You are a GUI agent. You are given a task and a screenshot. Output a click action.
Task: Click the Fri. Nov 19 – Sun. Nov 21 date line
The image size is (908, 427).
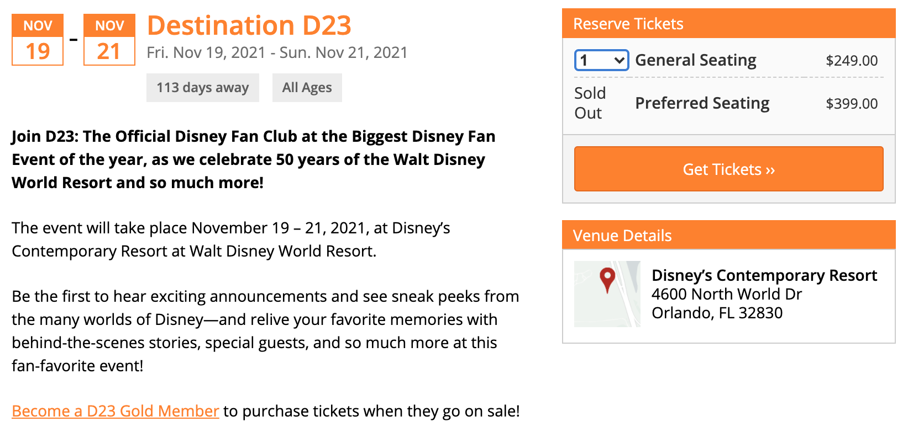pyautogui.click(x=277, y=52)
